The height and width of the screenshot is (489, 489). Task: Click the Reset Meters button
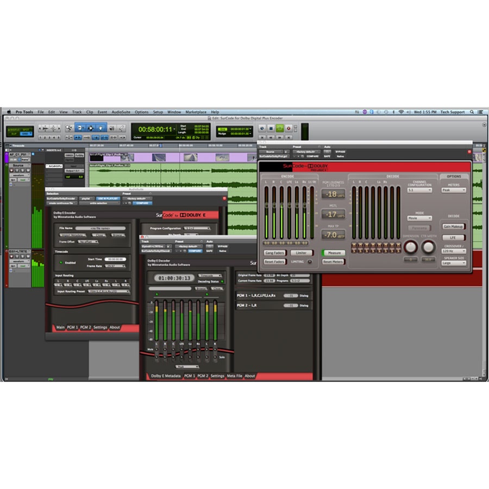[x=333, y=262]
